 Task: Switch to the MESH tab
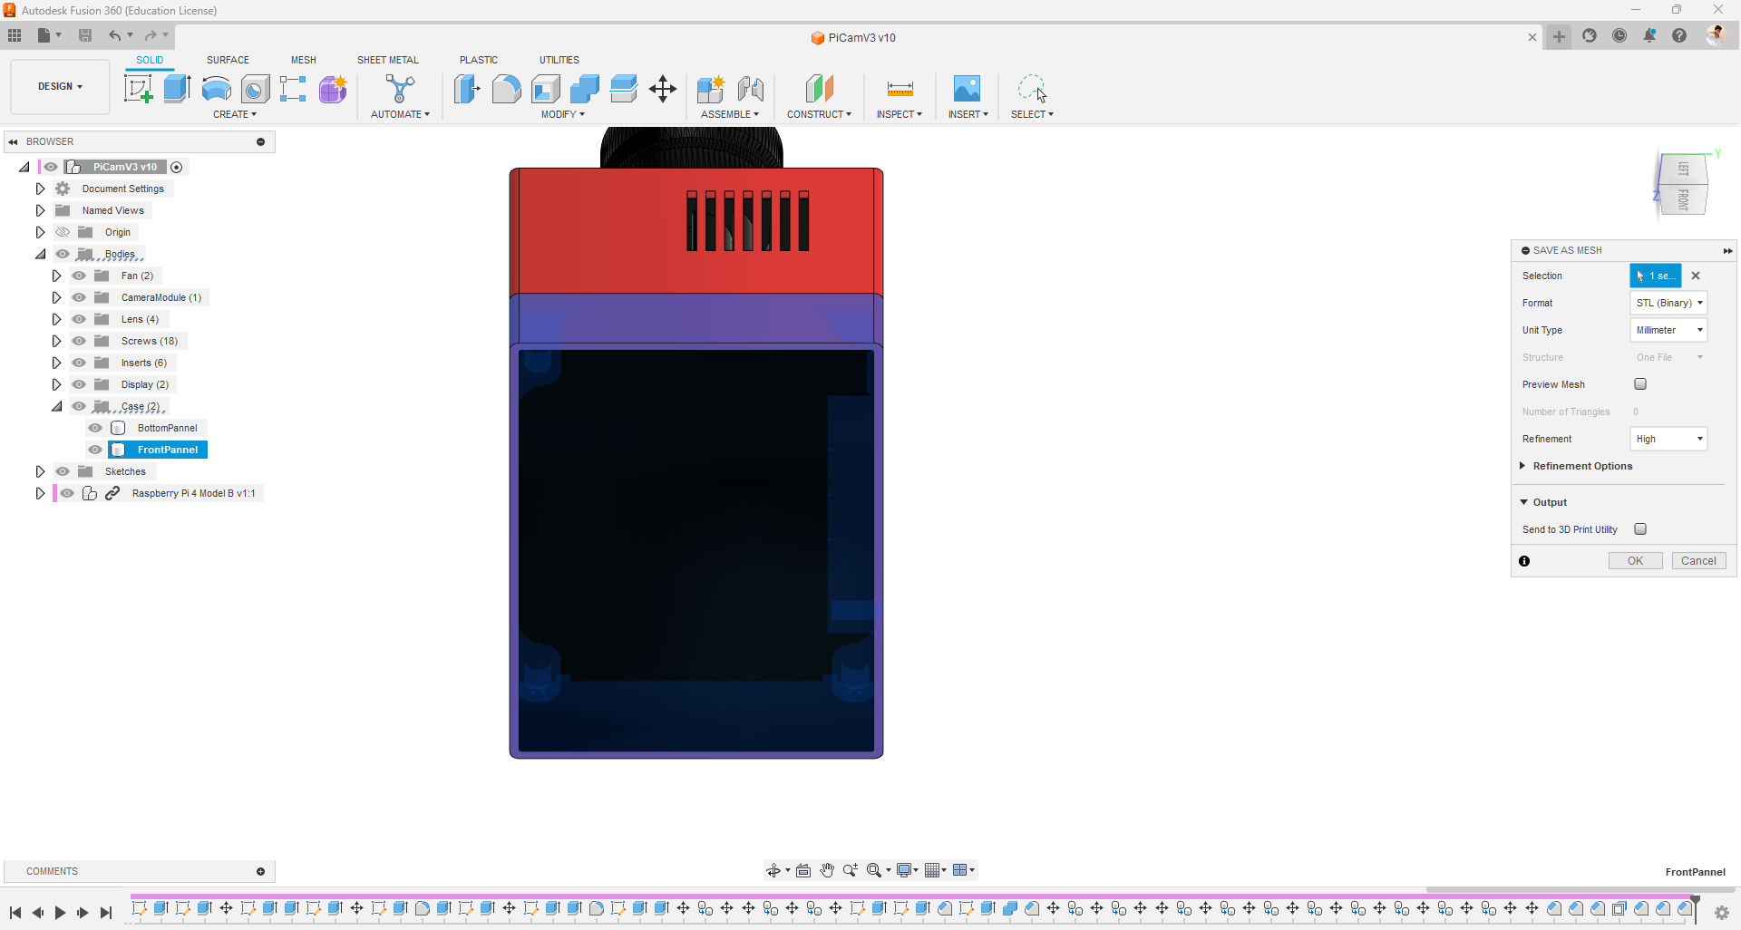[x=304, y=60]
